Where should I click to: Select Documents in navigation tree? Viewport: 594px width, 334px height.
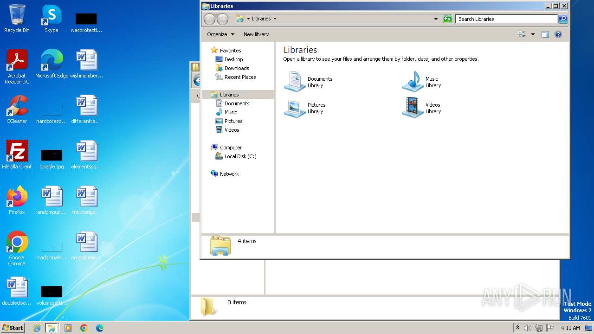click(x=237, y=103)
